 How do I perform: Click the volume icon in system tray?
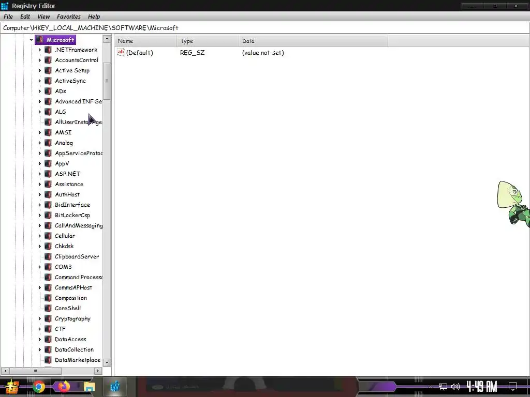pyautogui.click(x=455, y=387)
